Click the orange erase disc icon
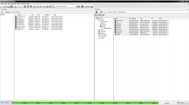 pos(31,6)
